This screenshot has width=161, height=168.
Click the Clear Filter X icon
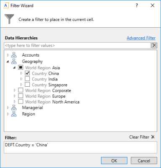coord(153,137)
